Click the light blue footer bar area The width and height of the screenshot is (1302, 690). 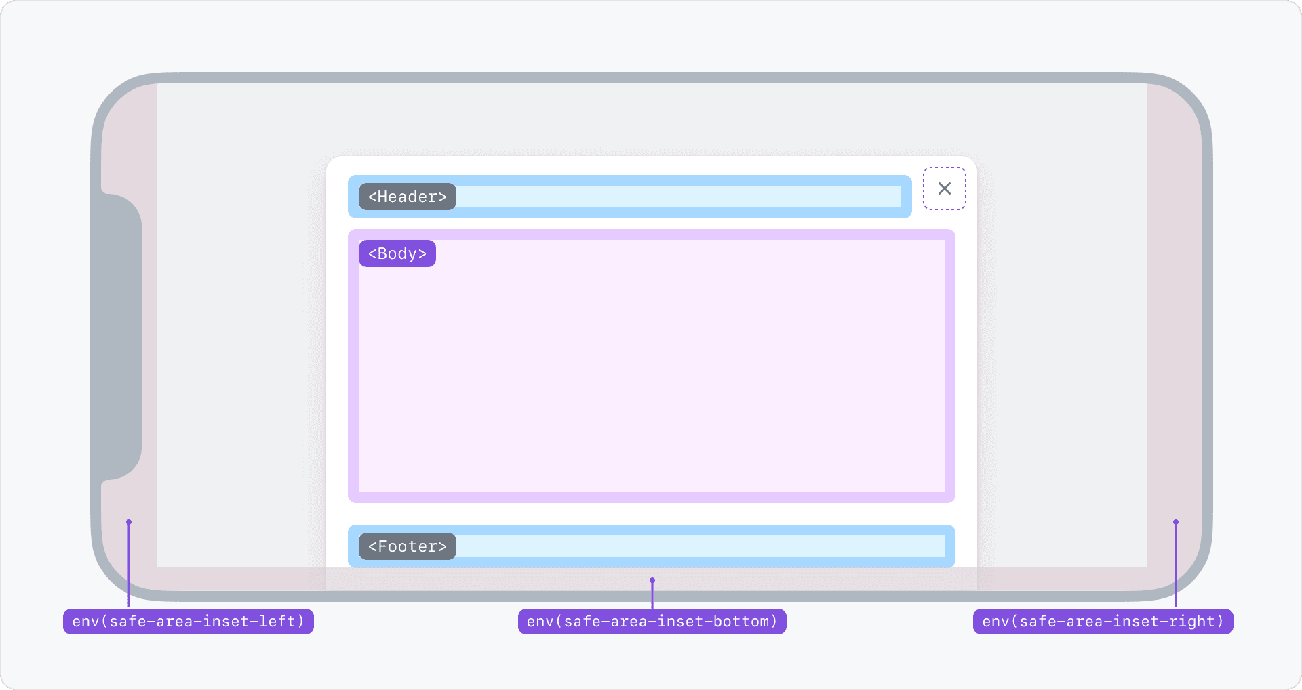[x=698, y=546]
